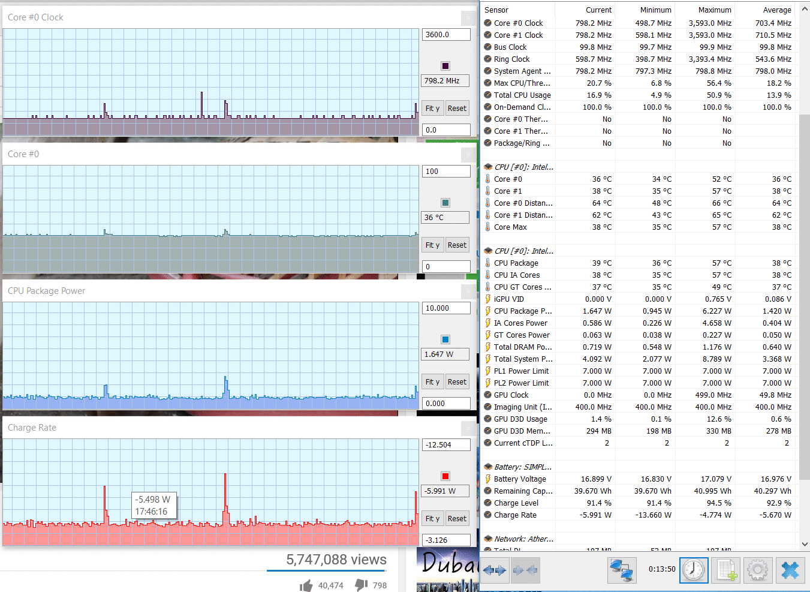Image resolution: width=810 pixels, height=592 pixels.
Task: Click the expand columns double-arrow icon
Action: click(x=495, y=570)
